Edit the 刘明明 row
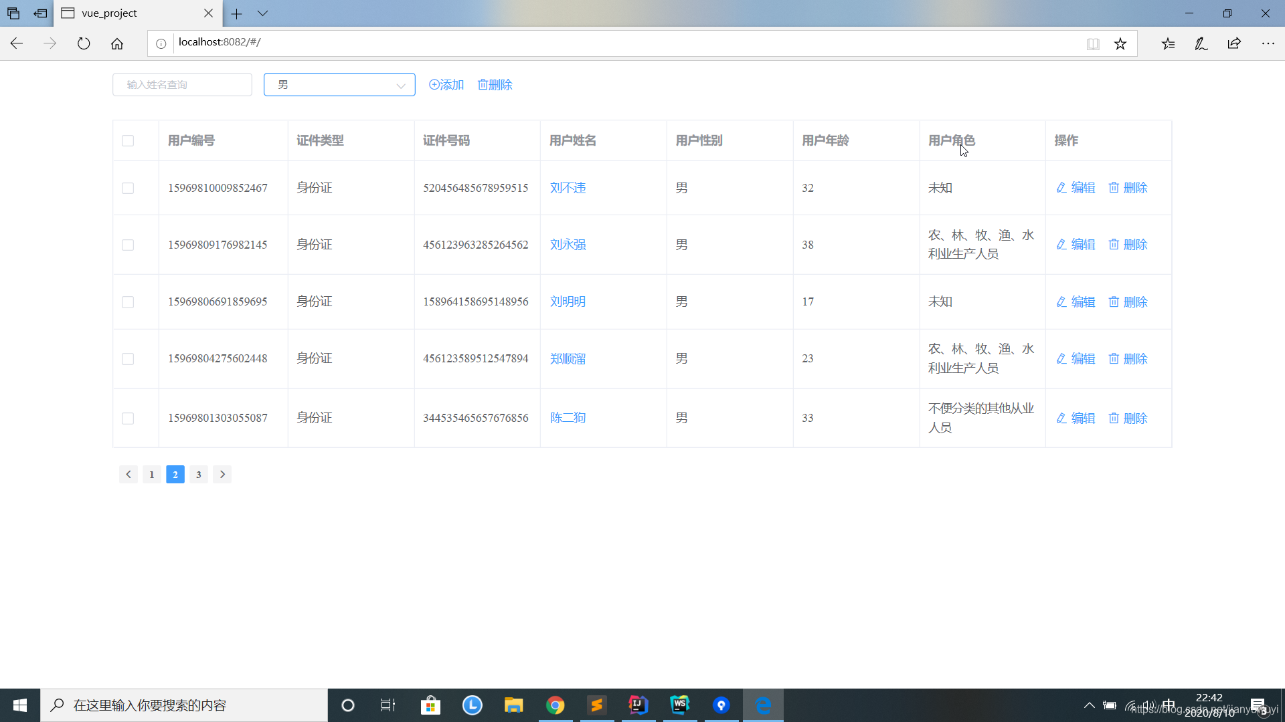The height and width of the screenshot is (722, 1285). 1076,302
